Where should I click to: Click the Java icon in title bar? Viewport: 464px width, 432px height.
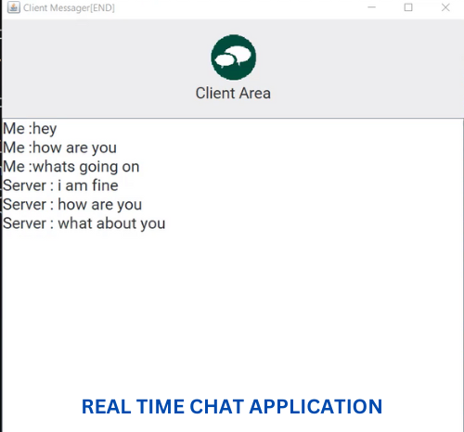[x=14, y=7]
